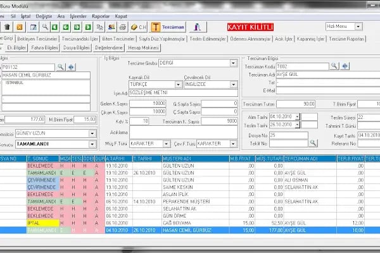Click the trash can delete icon
Screen dimensions: 380x253
pos(7,27)
